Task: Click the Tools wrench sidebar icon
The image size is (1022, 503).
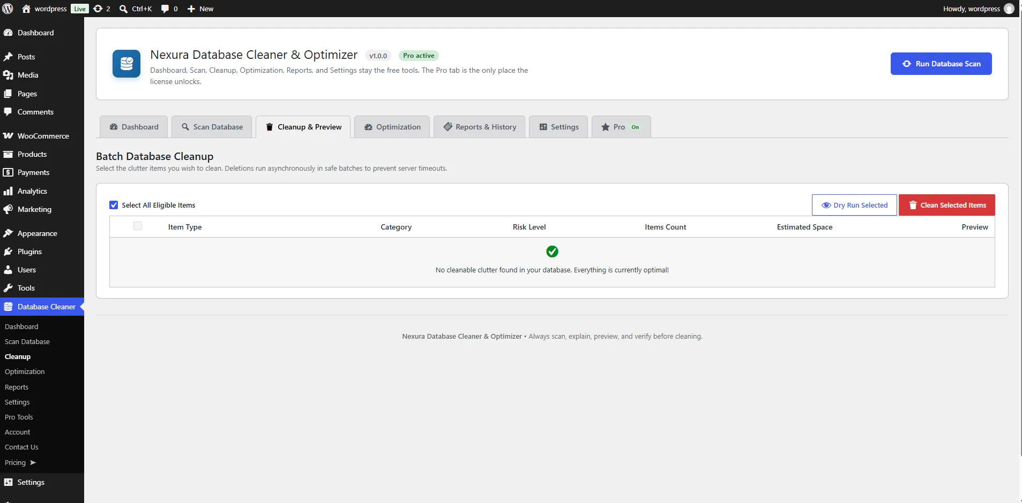Action: (8, 288)
